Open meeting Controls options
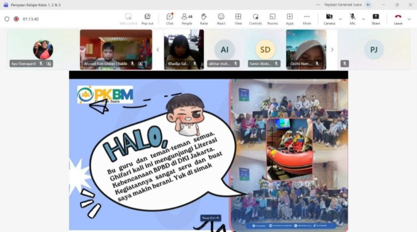The image size is (417, 232). [255, 18]
